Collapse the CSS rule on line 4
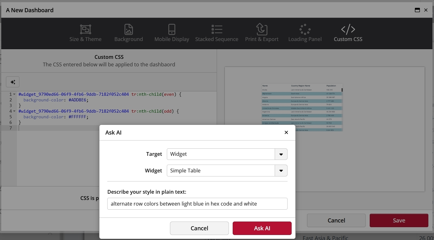This screenshot has width=434, height=240. [x=13, y=111]
